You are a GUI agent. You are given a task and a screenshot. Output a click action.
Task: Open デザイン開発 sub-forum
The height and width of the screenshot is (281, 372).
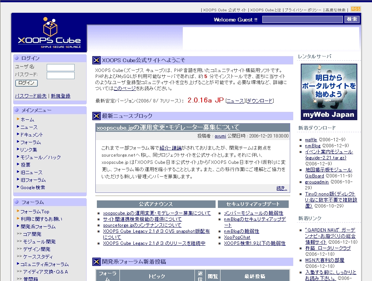click(37, 249)
